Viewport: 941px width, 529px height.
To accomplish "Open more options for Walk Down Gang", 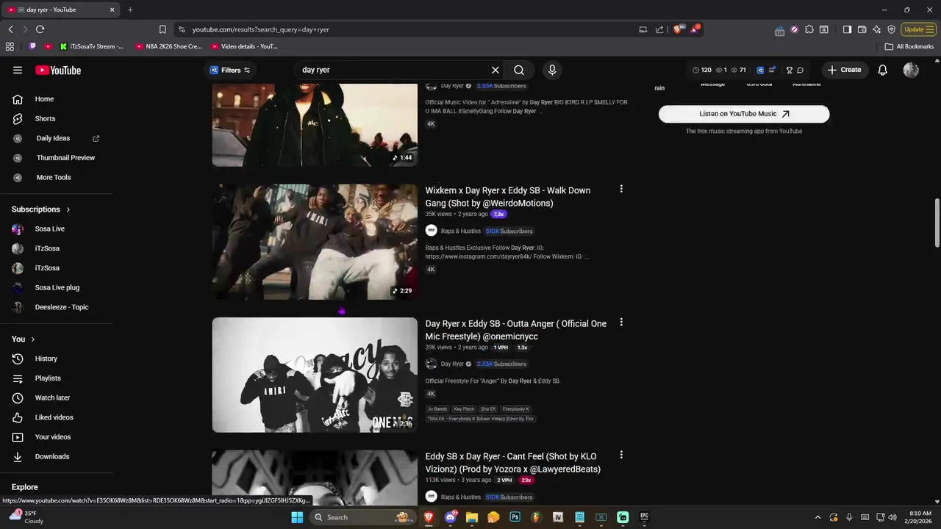I will click(x=621, y=189).
